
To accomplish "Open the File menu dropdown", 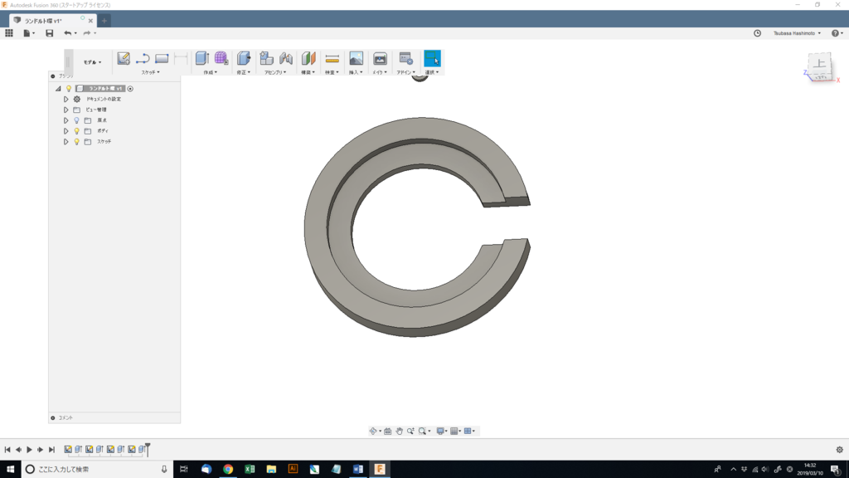I will 29,33.
